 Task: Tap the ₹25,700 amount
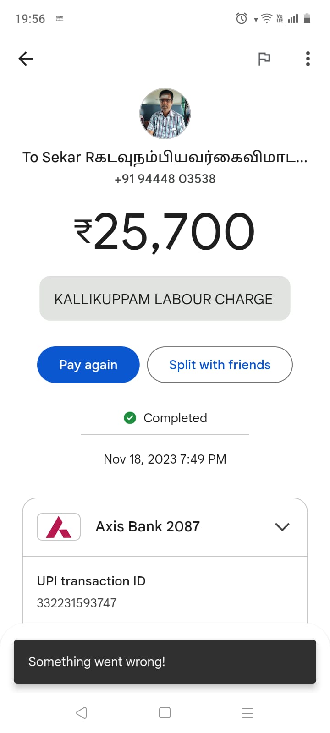pyautogui.click(x=165, y=232)
